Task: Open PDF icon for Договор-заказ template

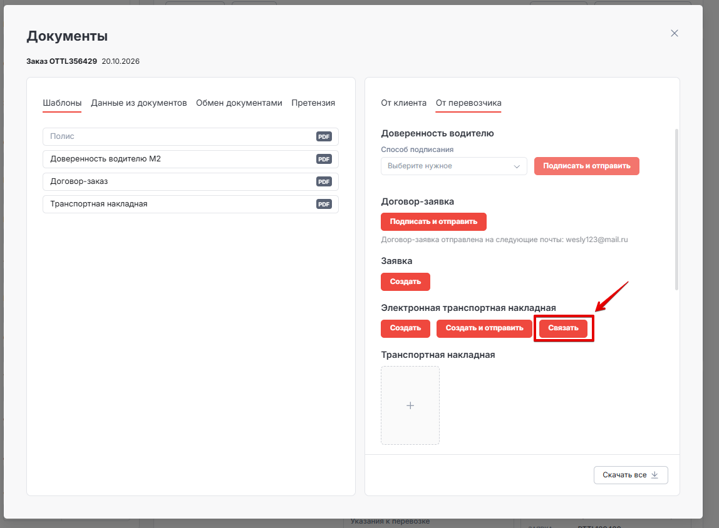Action: [324, 181]
